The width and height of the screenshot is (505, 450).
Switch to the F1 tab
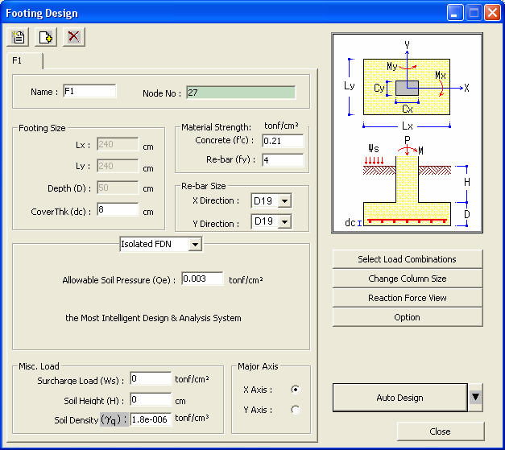(x=24, y=60)
